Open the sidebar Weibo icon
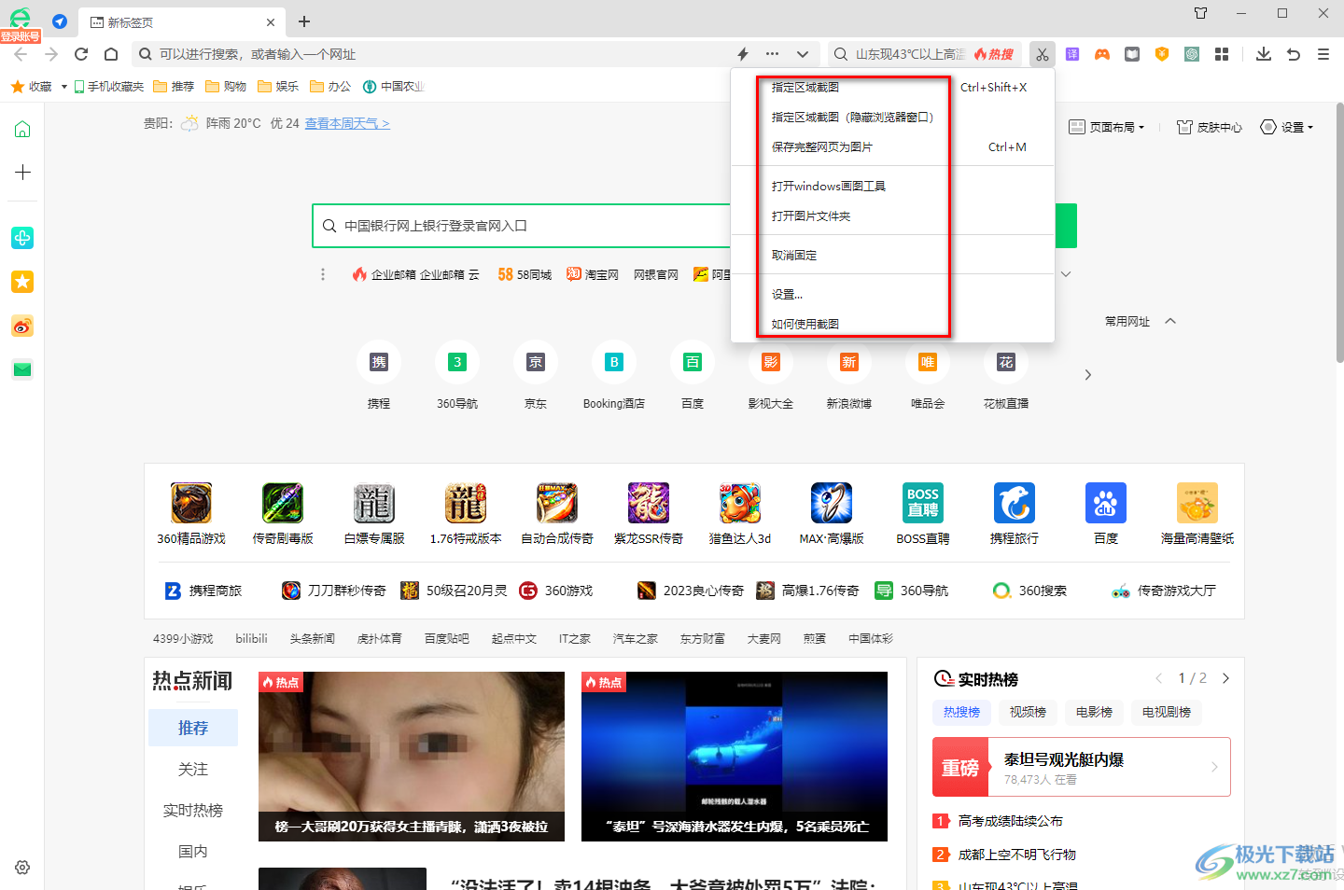 pyautogui.click(x=22, y=326)
